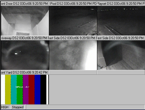Click the empty title bar beside Front Yard
The height and width of the screenshot is (110, 145).
73,72
